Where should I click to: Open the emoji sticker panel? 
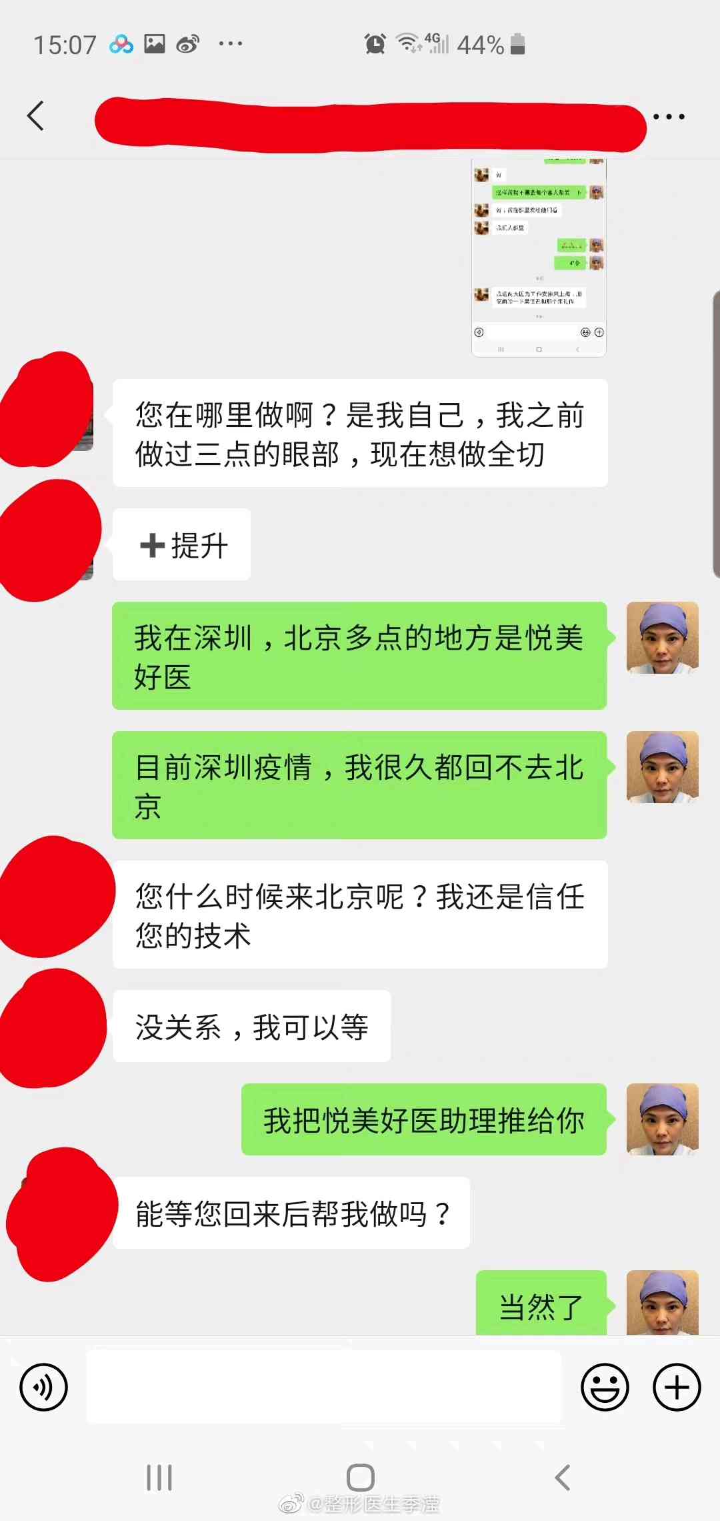coord(605,1388)
